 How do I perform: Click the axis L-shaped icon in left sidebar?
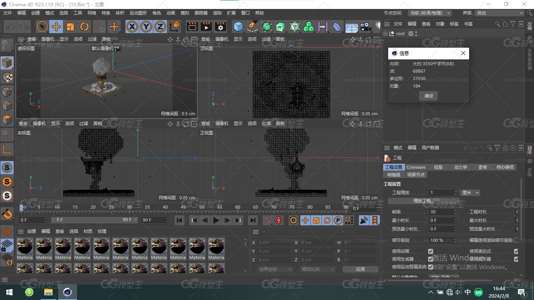point(7,149)
